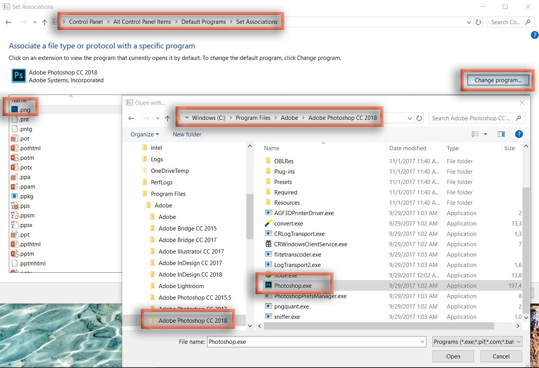Image resolution: width=539 pixels, height=368 pixels.
Task: Click the file list scroll down arrow
Action: coord(526,317)
